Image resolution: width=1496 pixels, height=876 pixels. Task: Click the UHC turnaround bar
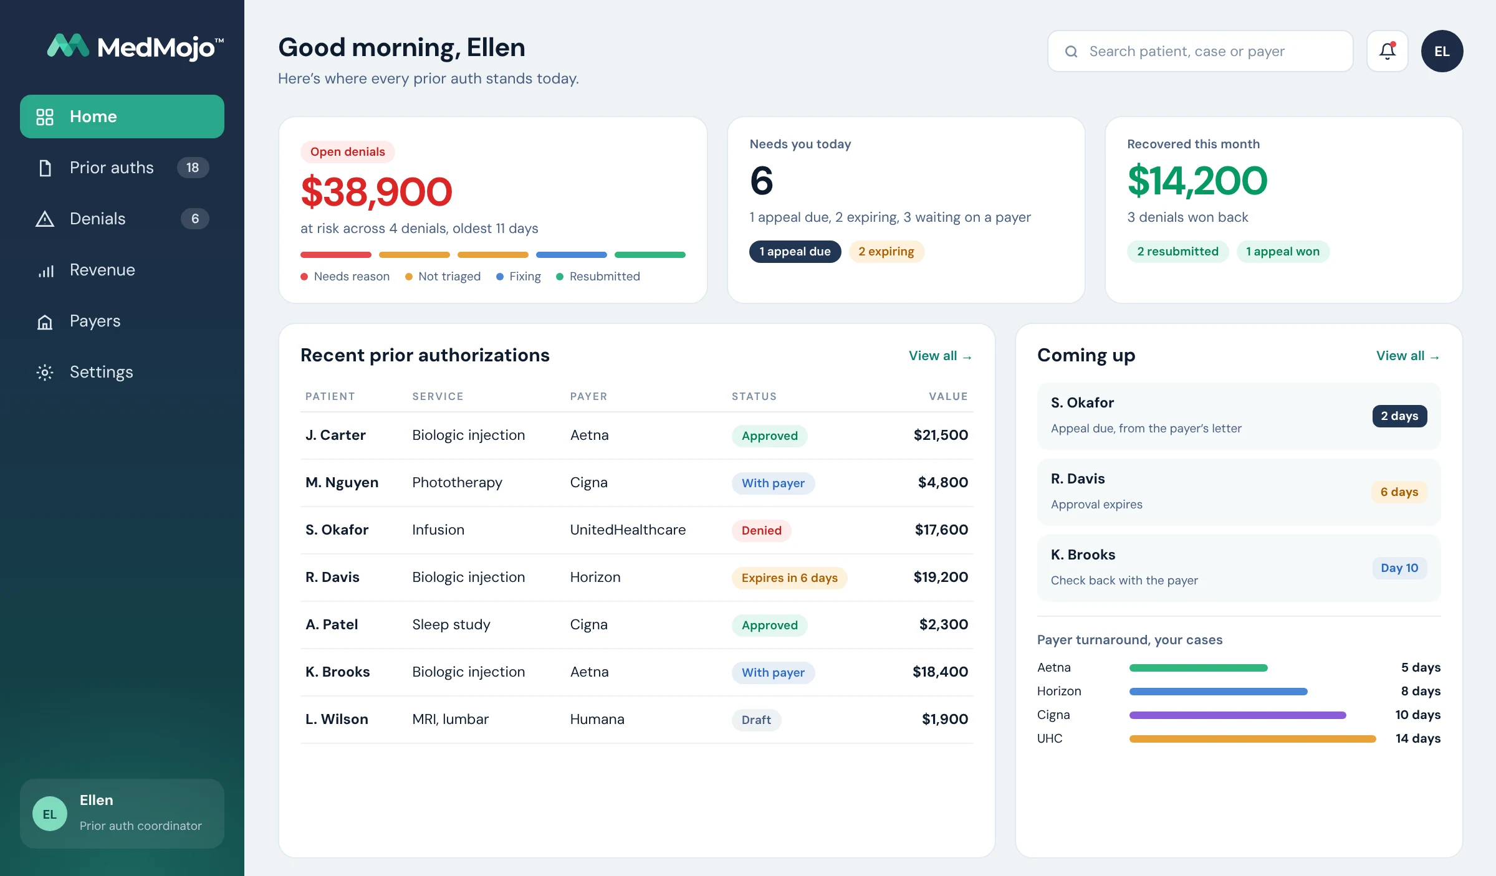pos(1253,739)
